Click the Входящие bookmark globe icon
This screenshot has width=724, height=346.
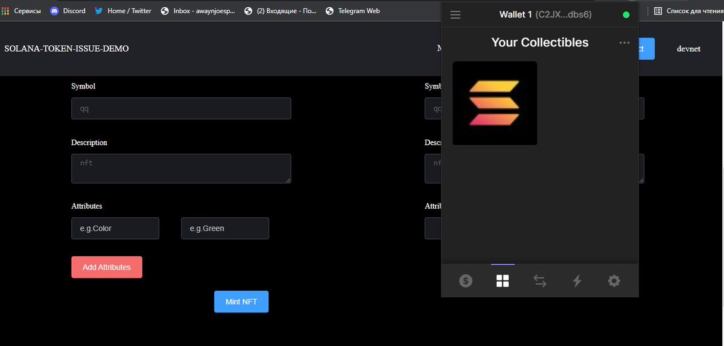[x=249, y=11]
